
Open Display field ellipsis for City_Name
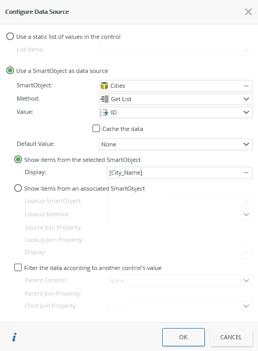click(246, 173)
